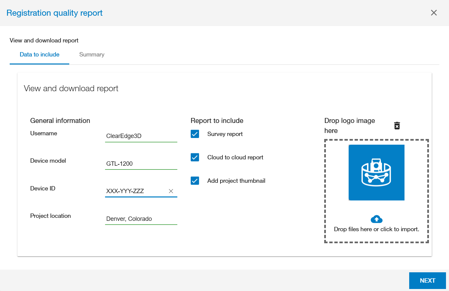Edit the Device ID text field
The image size is (449, 291).
[136, 191]
